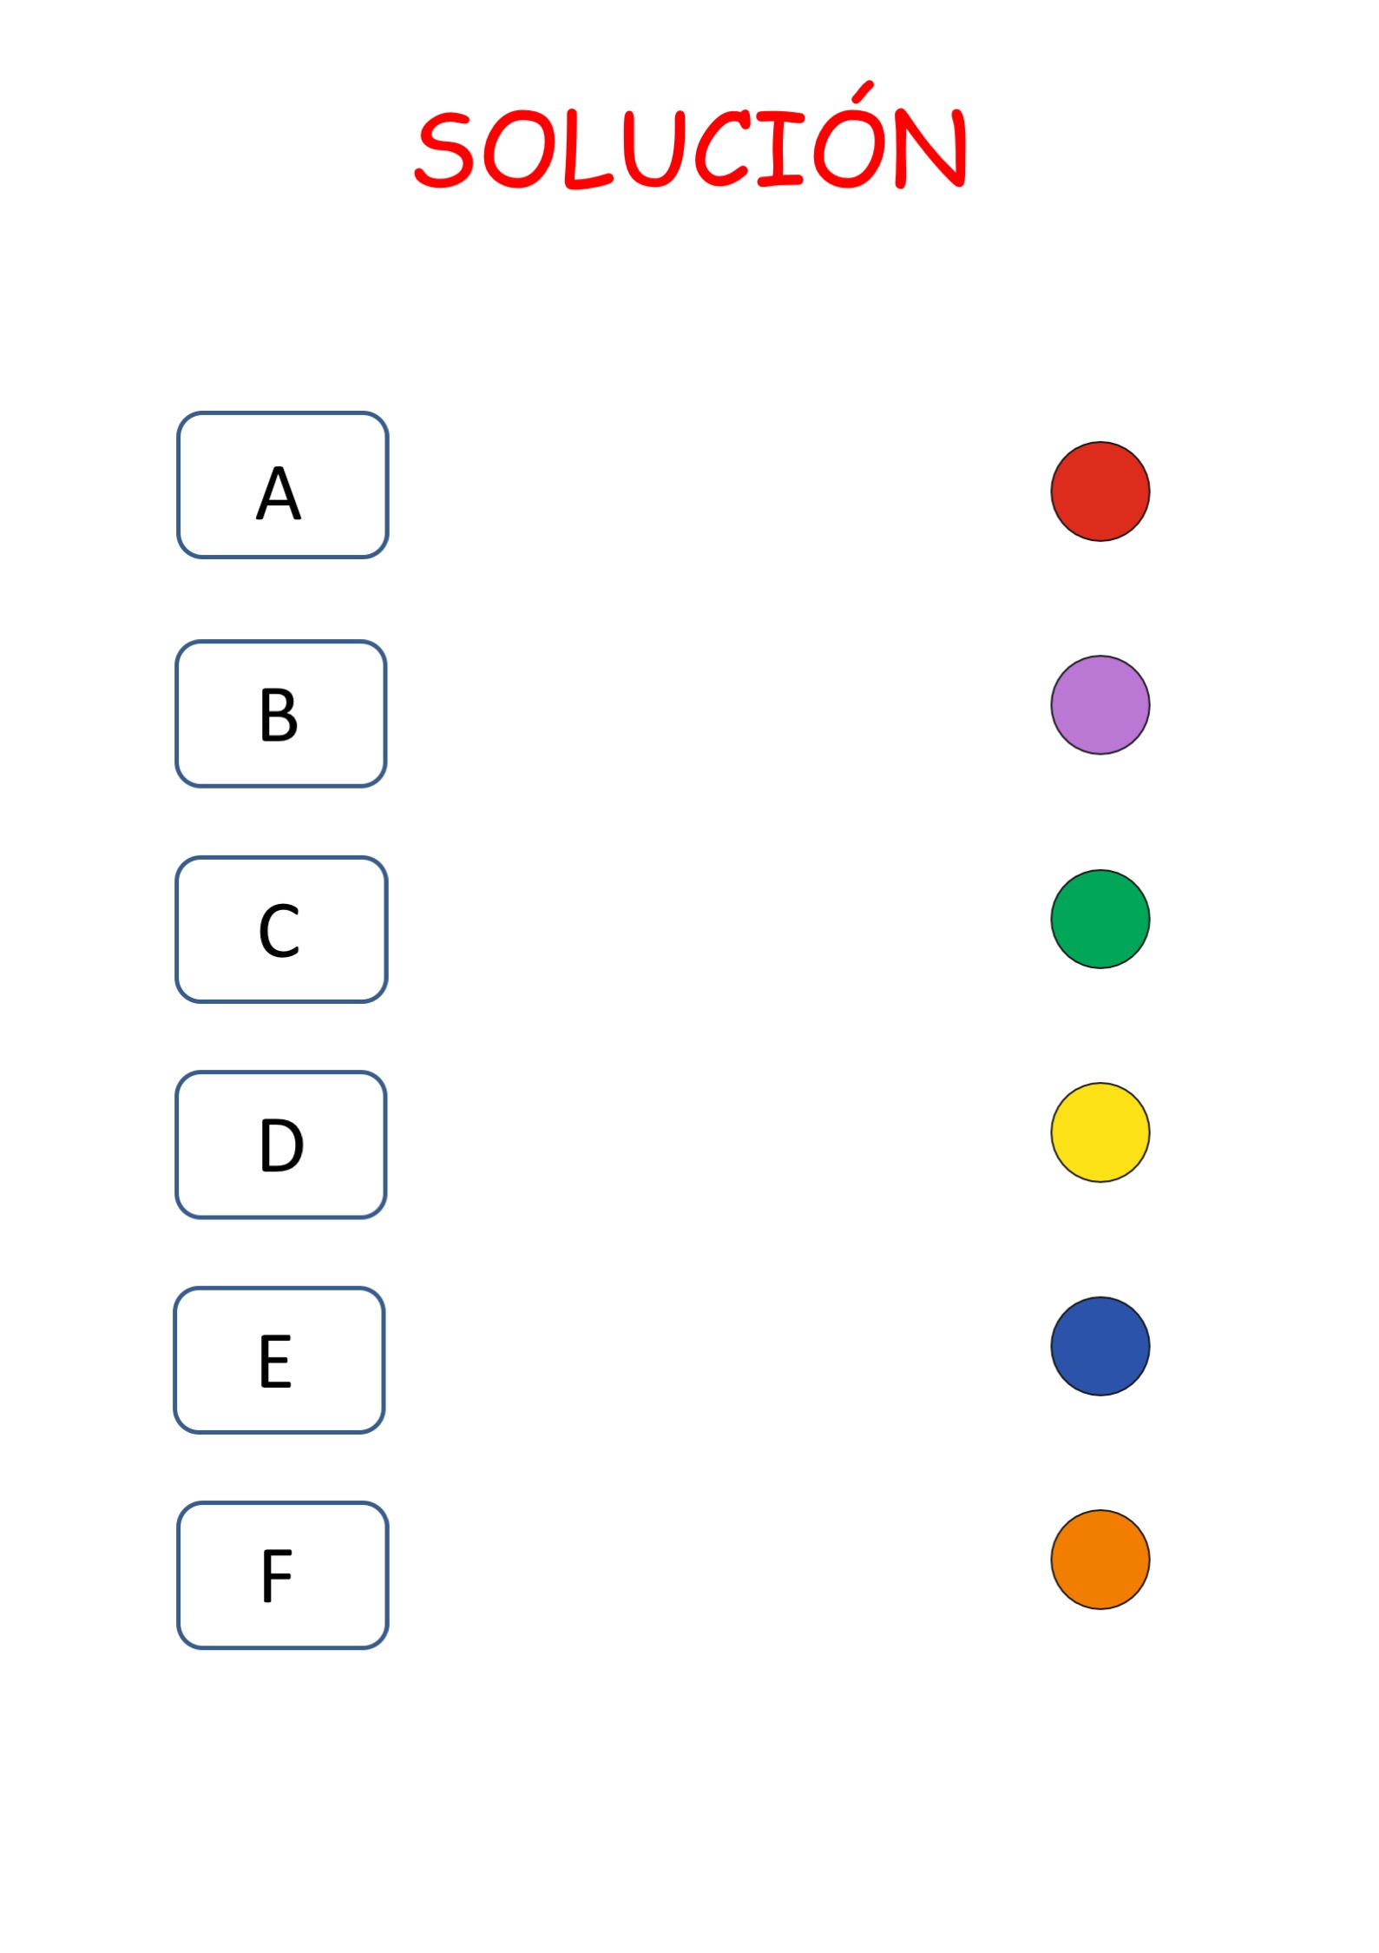
Task: Select the box labeled B
Action: click(280, 714)
